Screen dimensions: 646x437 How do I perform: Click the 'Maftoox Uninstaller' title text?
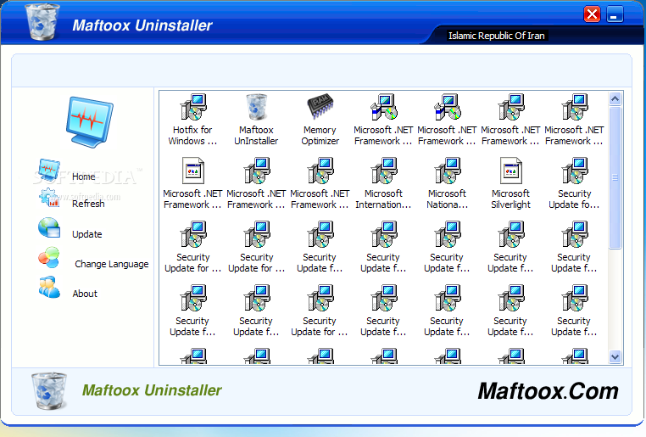(142, 25)
